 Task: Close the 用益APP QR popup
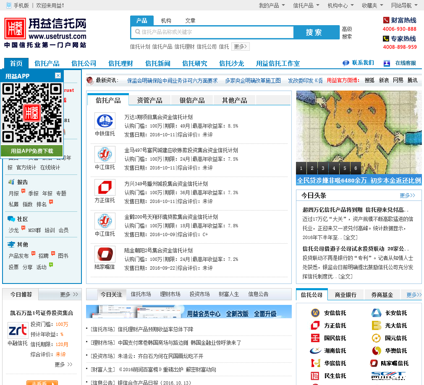pos(58,75)
